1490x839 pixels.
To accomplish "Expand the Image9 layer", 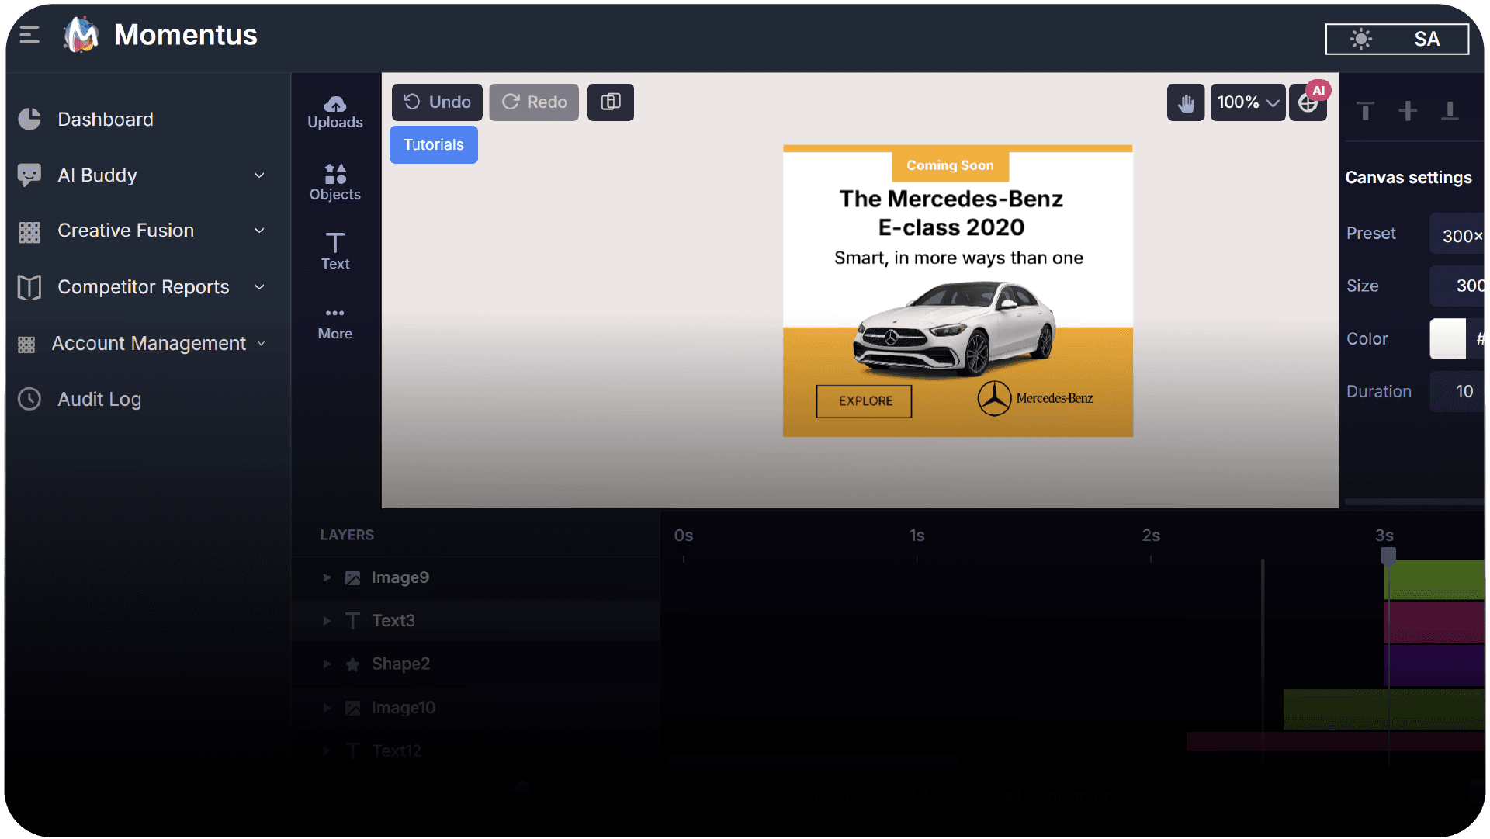I will point(327,577).
